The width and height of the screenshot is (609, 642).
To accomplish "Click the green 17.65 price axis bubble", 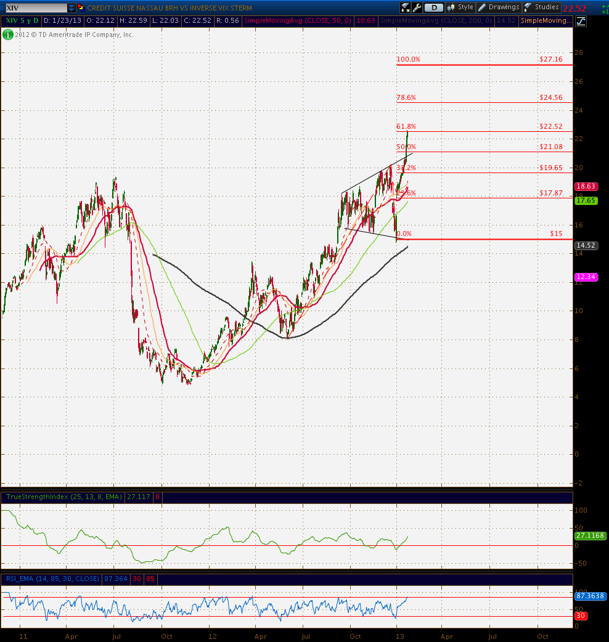I will [586, 200].
